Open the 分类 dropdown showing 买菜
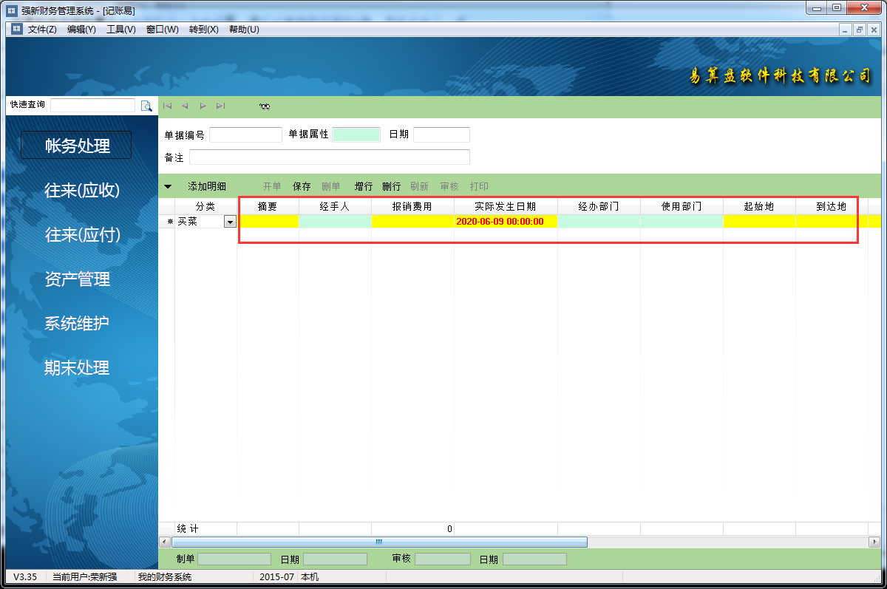 230,221
